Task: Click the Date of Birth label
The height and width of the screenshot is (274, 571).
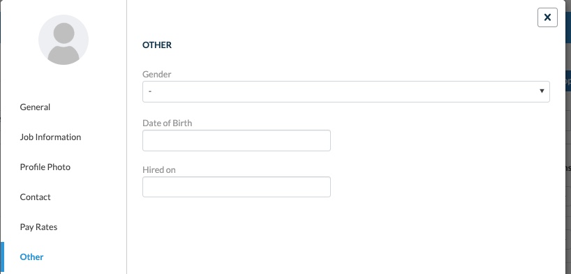Action: (x=167, y=123)
